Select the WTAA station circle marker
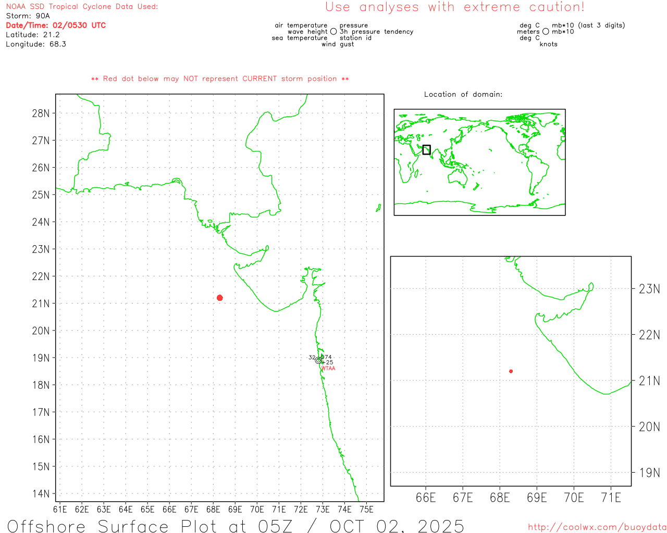Image resolution: width=667 pixels, height=533 pixels. [x=318, y=360]
